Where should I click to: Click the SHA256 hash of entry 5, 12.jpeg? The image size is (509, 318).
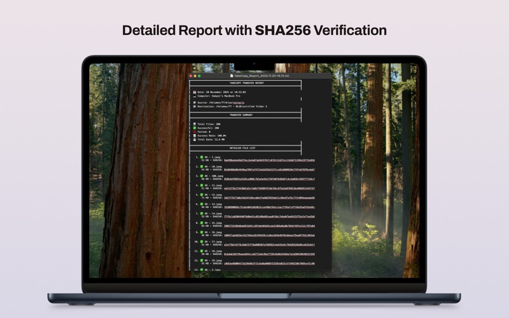point(269,198)
